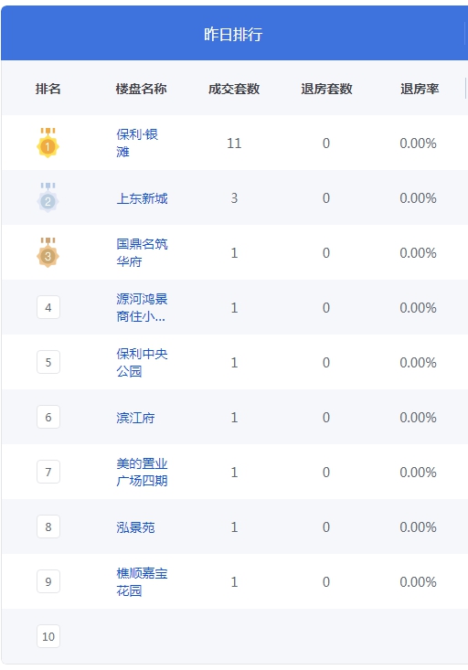The height and width of the screenshot is (670, 468).
Task: Select the rank 4 number badge
Action: click(48, 307)
